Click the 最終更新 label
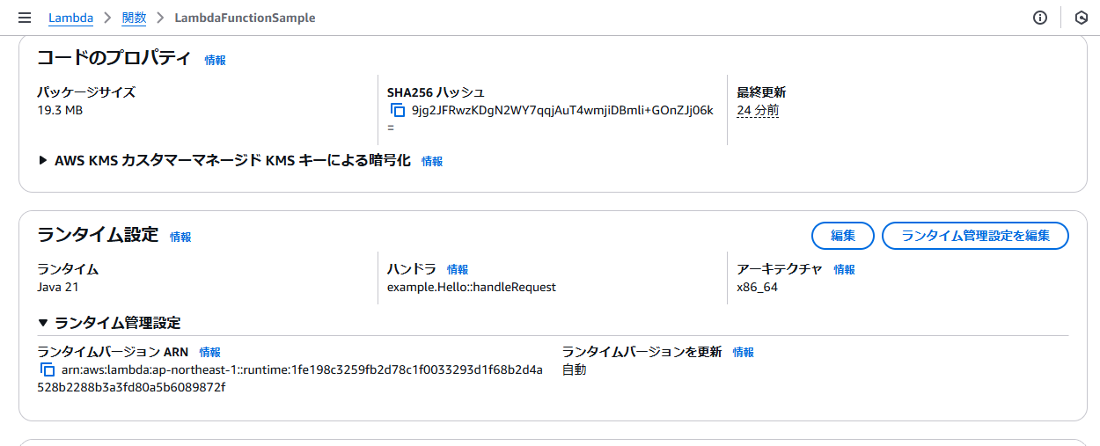Screen dimensions: 1100x446 (761, 92)
